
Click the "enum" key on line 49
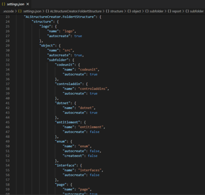click(61, 141)
